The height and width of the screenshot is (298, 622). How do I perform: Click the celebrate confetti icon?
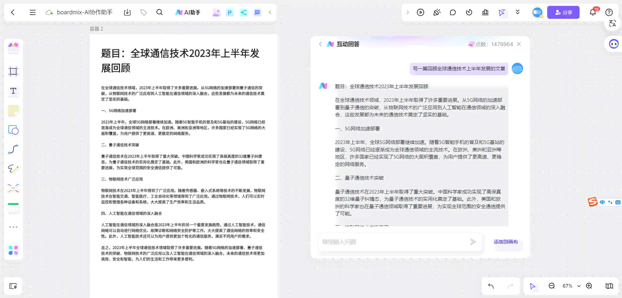[437, 12]
